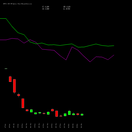Click the purple indicator line's right end

coord(114,55)
